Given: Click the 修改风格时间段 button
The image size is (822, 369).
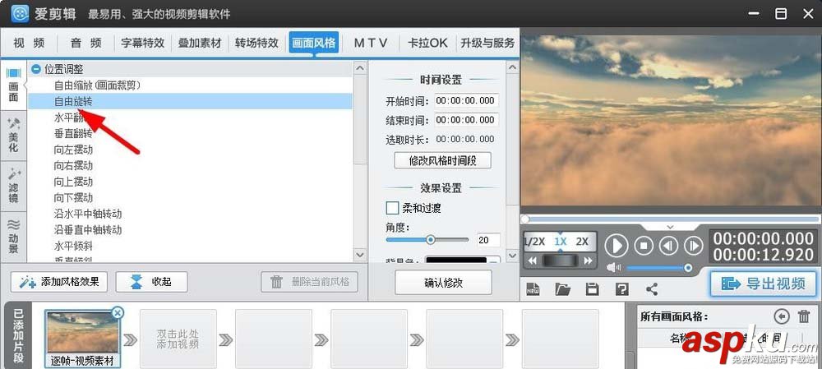Looking at the screenshot, I should point(442,160).
